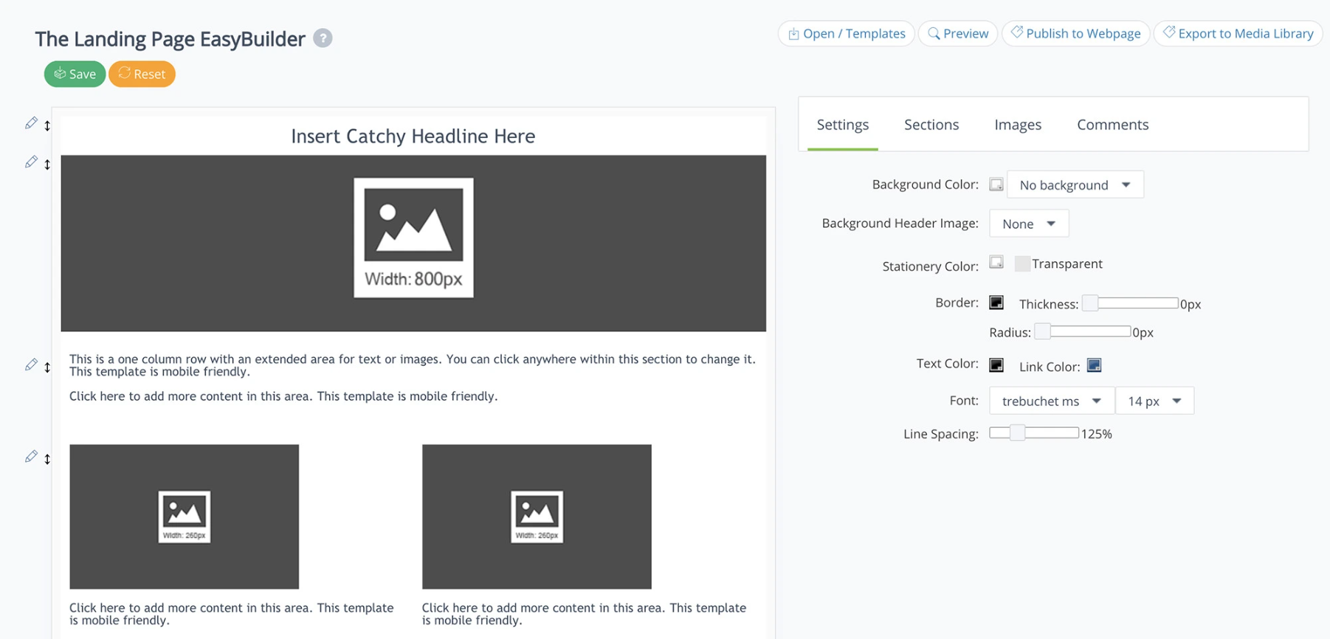
Task: Click edit pencil for one column text section
Action: coord(31,365)
